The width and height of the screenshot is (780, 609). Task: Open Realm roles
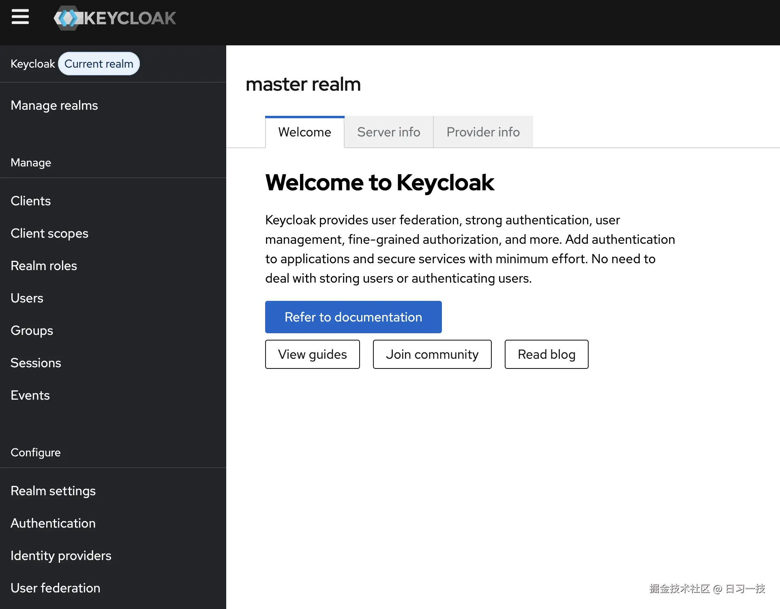44,266
